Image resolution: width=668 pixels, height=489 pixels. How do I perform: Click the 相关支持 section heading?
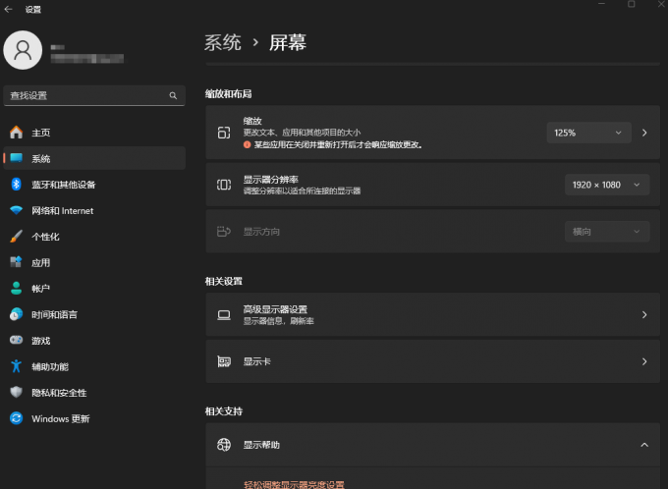click(224, 411)
